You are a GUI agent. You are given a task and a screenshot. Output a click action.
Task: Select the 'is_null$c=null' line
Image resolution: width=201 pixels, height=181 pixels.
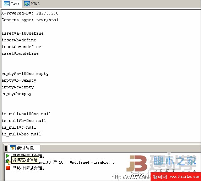(x=19, y=127)
